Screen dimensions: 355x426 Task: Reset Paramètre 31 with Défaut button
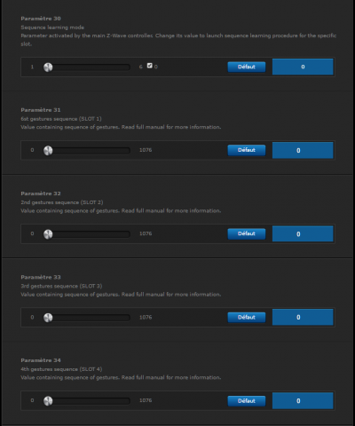[x=247, y=150]
